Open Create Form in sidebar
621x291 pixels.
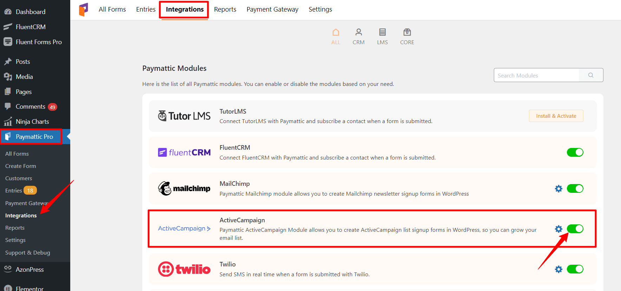click(x=21, y=166)
